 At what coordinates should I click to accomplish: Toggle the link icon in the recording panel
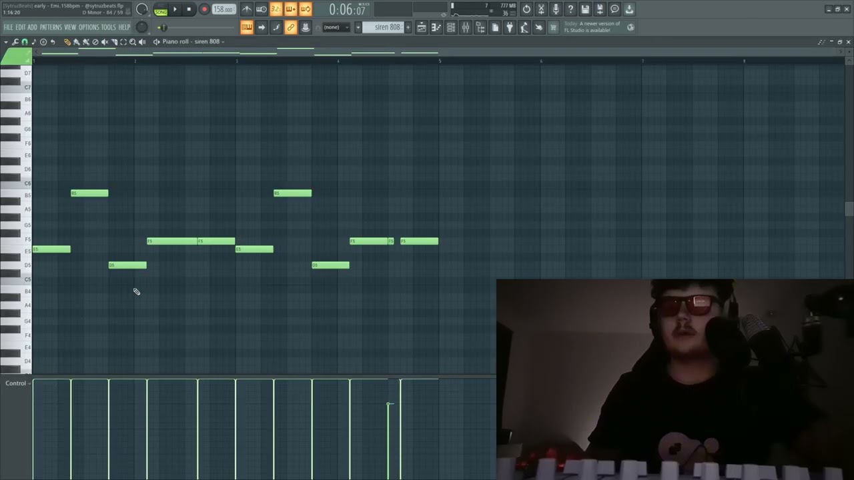(x=290, y=27)
